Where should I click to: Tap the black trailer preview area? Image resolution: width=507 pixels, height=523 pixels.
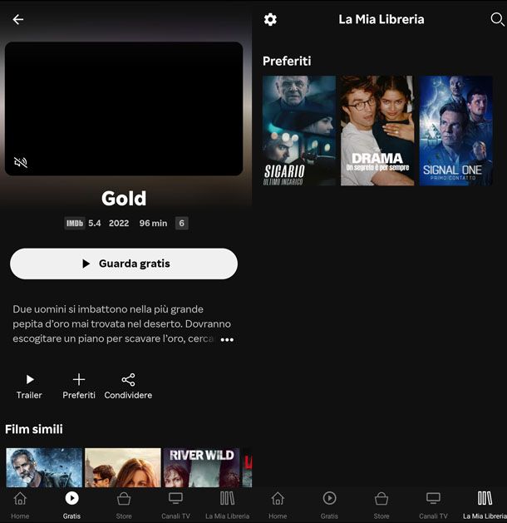(x=124, y=109)
